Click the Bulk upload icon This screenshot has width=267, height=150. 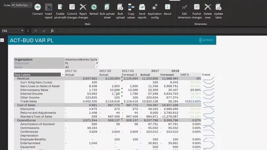[x=120, y=7]
